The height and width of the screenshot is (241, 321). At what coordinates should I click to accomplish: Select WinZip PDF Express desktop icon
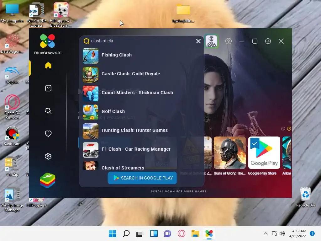[36, 15]
